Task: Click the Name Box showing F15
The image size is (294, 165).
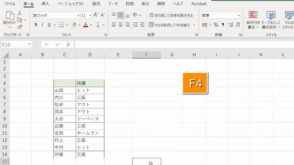Action: [x=17, y=45]
